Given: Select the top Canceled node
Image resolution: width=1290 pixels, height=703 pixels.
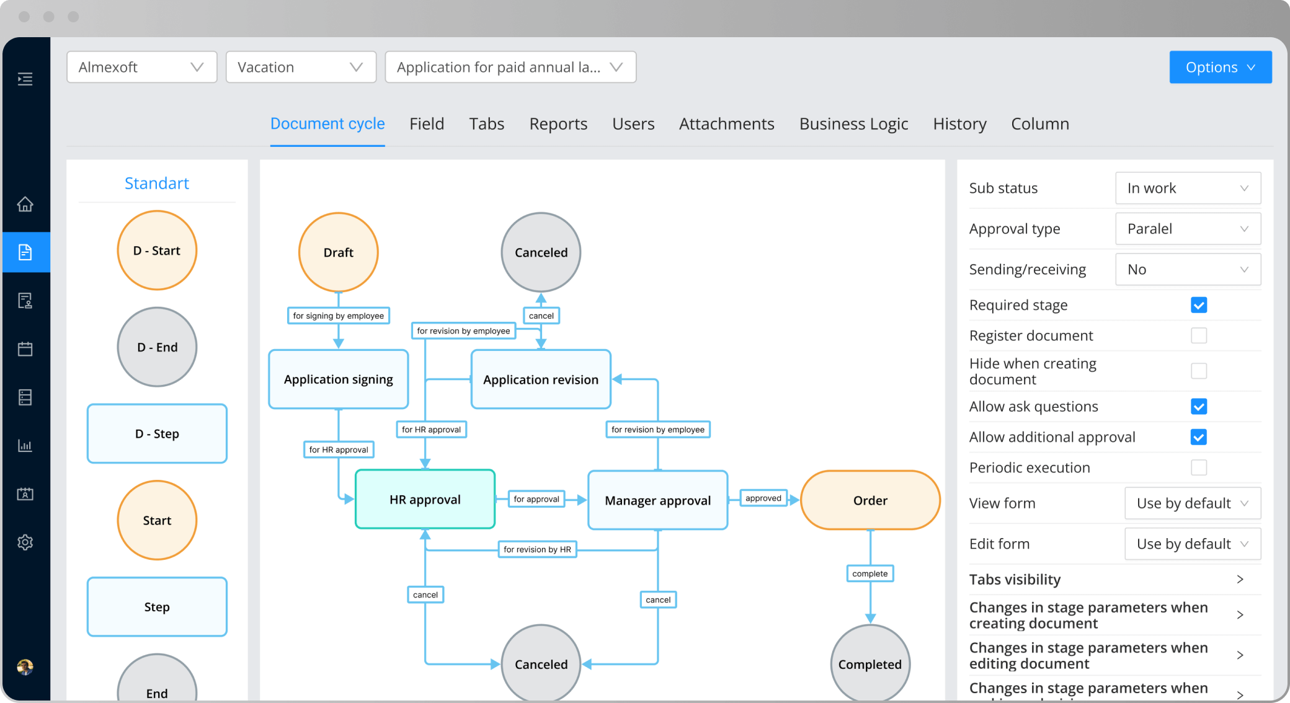Looking at the screenshot, I should pyautogui.click(x=541, y=252).
